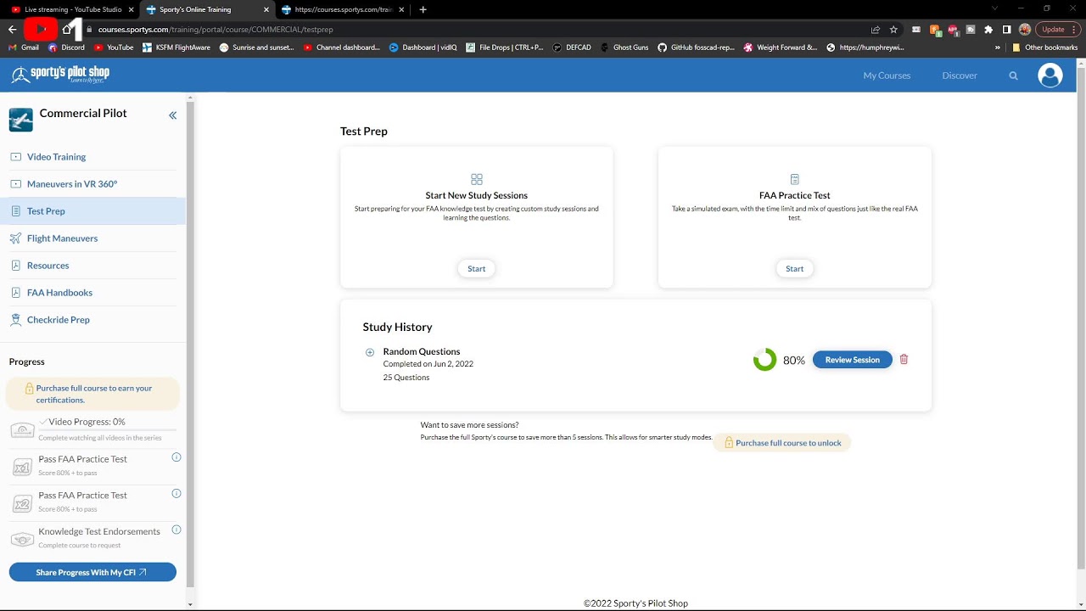Click the Video Progress badge icon
Image resolution: width=1086 pixels, height=611 pixels.
pos(22,430)
